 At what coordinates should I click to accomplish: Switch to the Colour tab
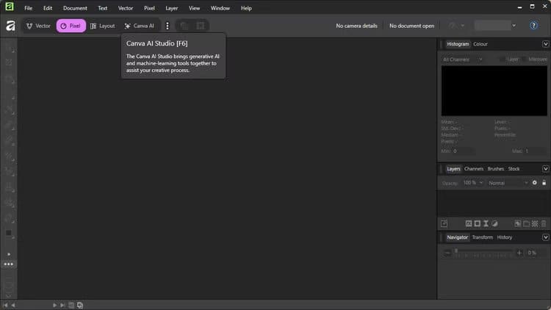tap(480, 44)
